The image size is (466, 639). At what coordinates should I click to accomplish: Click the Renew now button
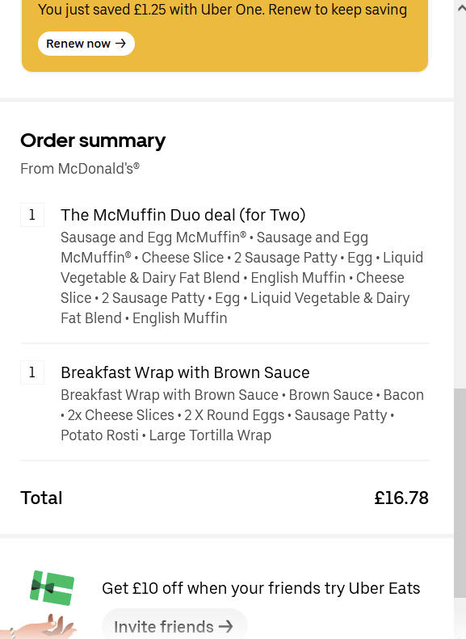[x=86, y=44]
